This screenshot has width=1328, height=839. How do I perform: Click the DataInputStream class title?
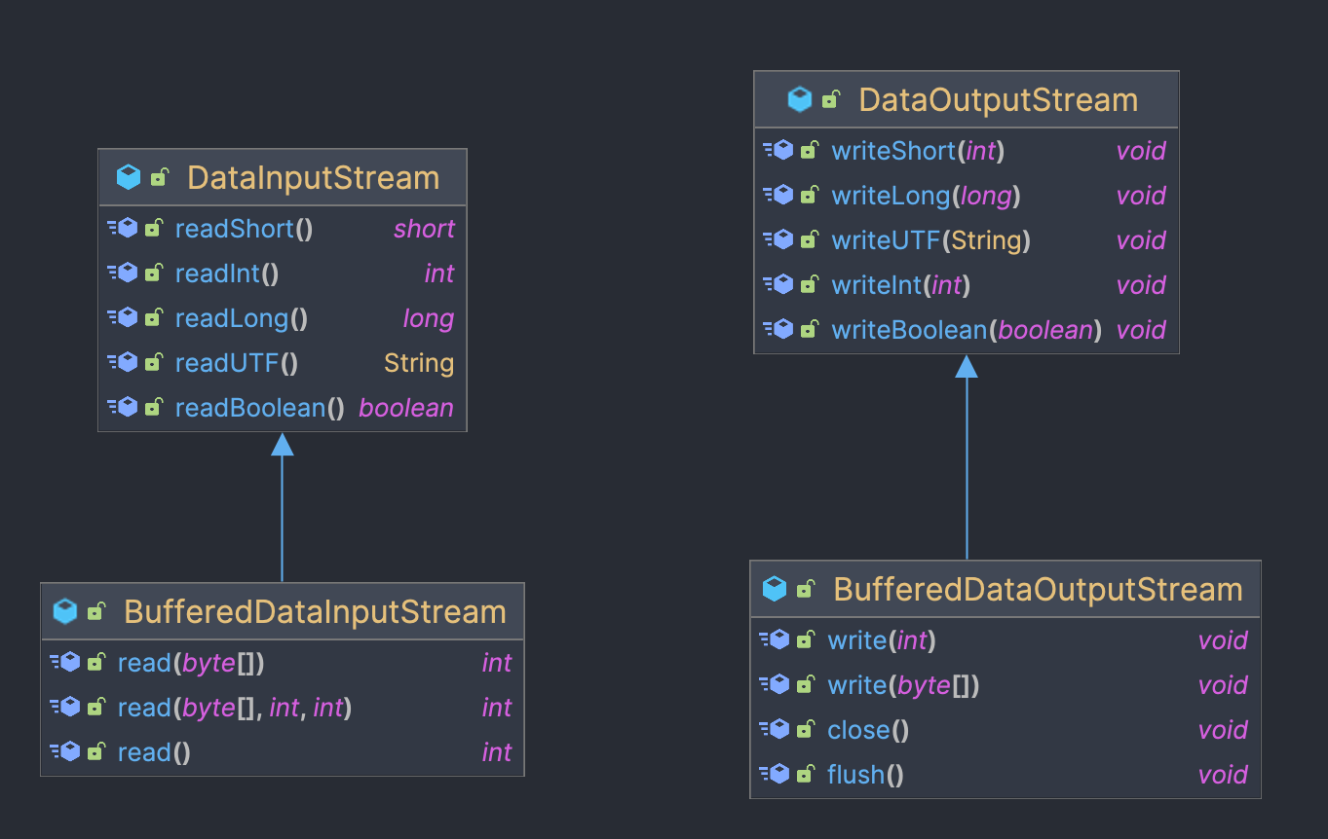(x=313, y=178)
